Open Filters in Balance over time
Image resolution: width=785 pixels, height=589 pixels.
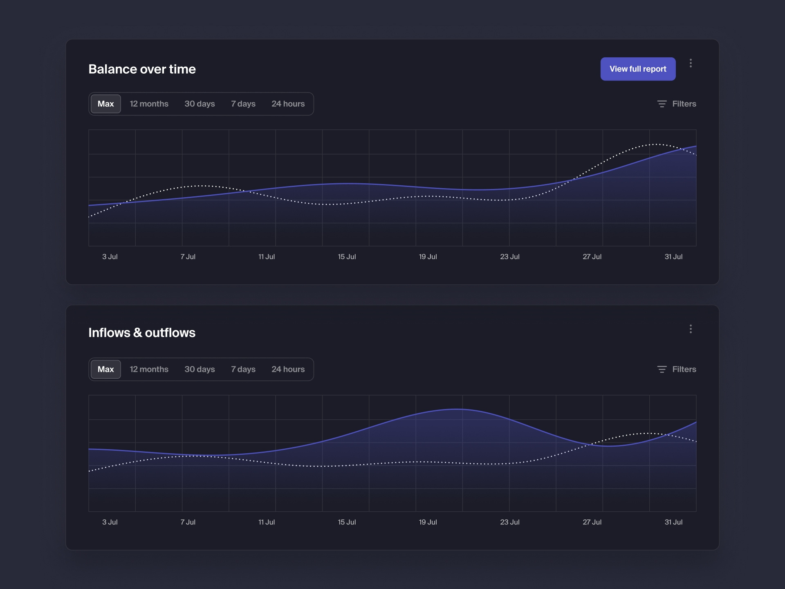684,104
